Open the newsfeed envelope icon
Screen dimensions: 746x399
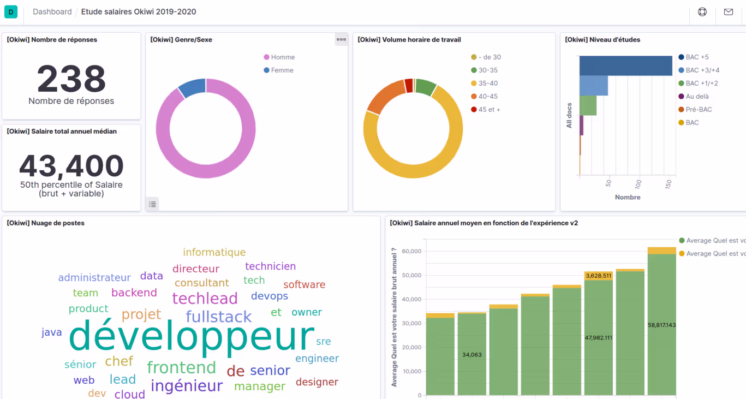(x=729, y=11)
